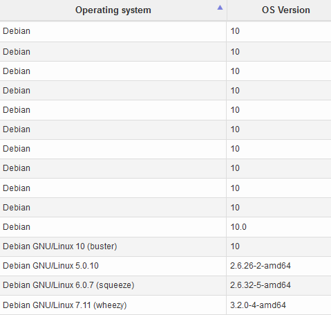Click the first row's OS version 10 cell

[278, 31]
